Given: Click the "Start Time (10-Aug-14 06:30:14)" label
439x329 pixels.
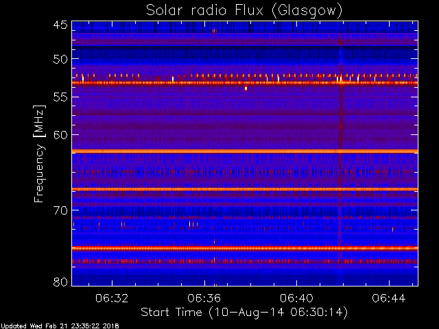Looking at the screenshot, I should pyautogui.click(x=244, y=312).
